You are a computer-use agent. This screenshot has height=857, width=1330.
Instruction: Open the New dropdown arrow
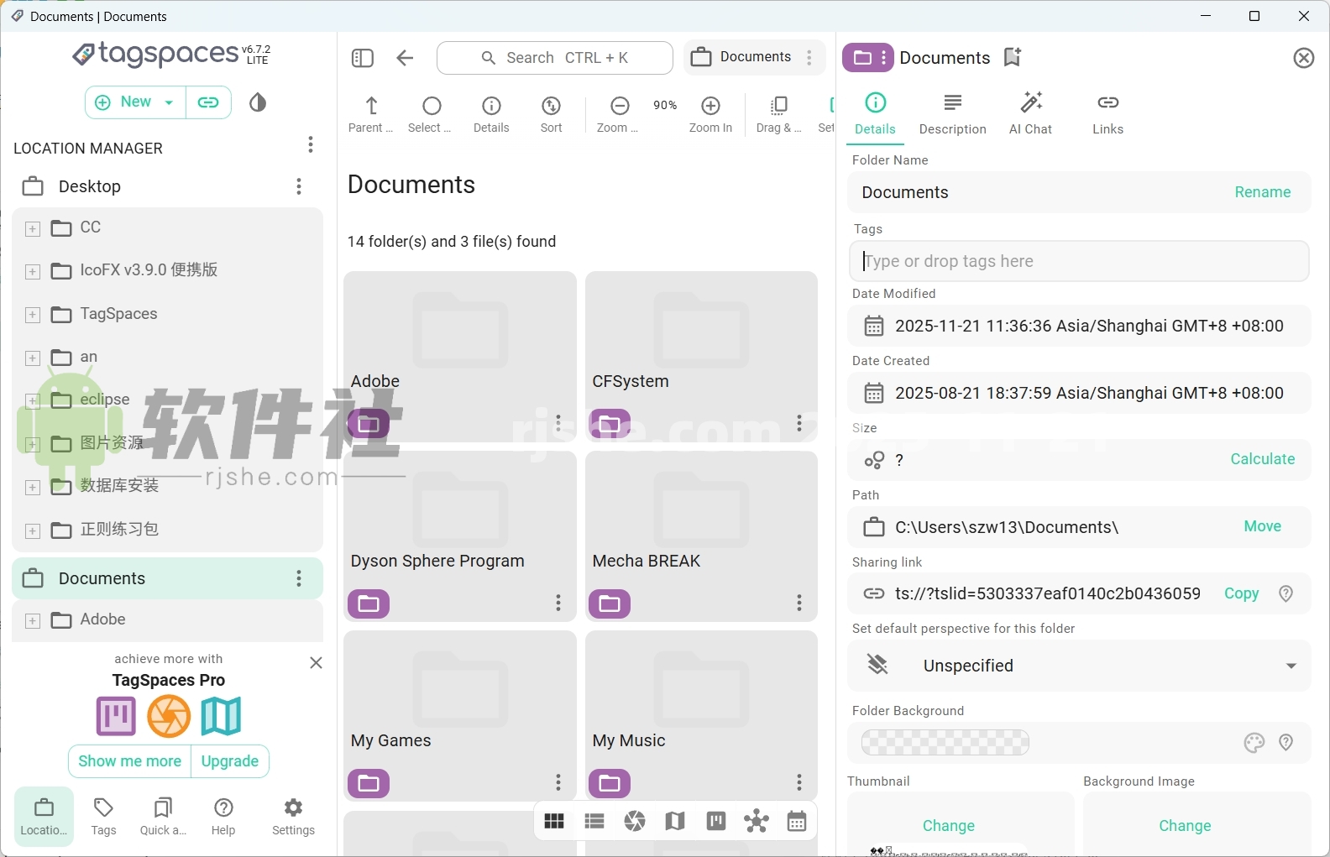[x=169, y=102]
